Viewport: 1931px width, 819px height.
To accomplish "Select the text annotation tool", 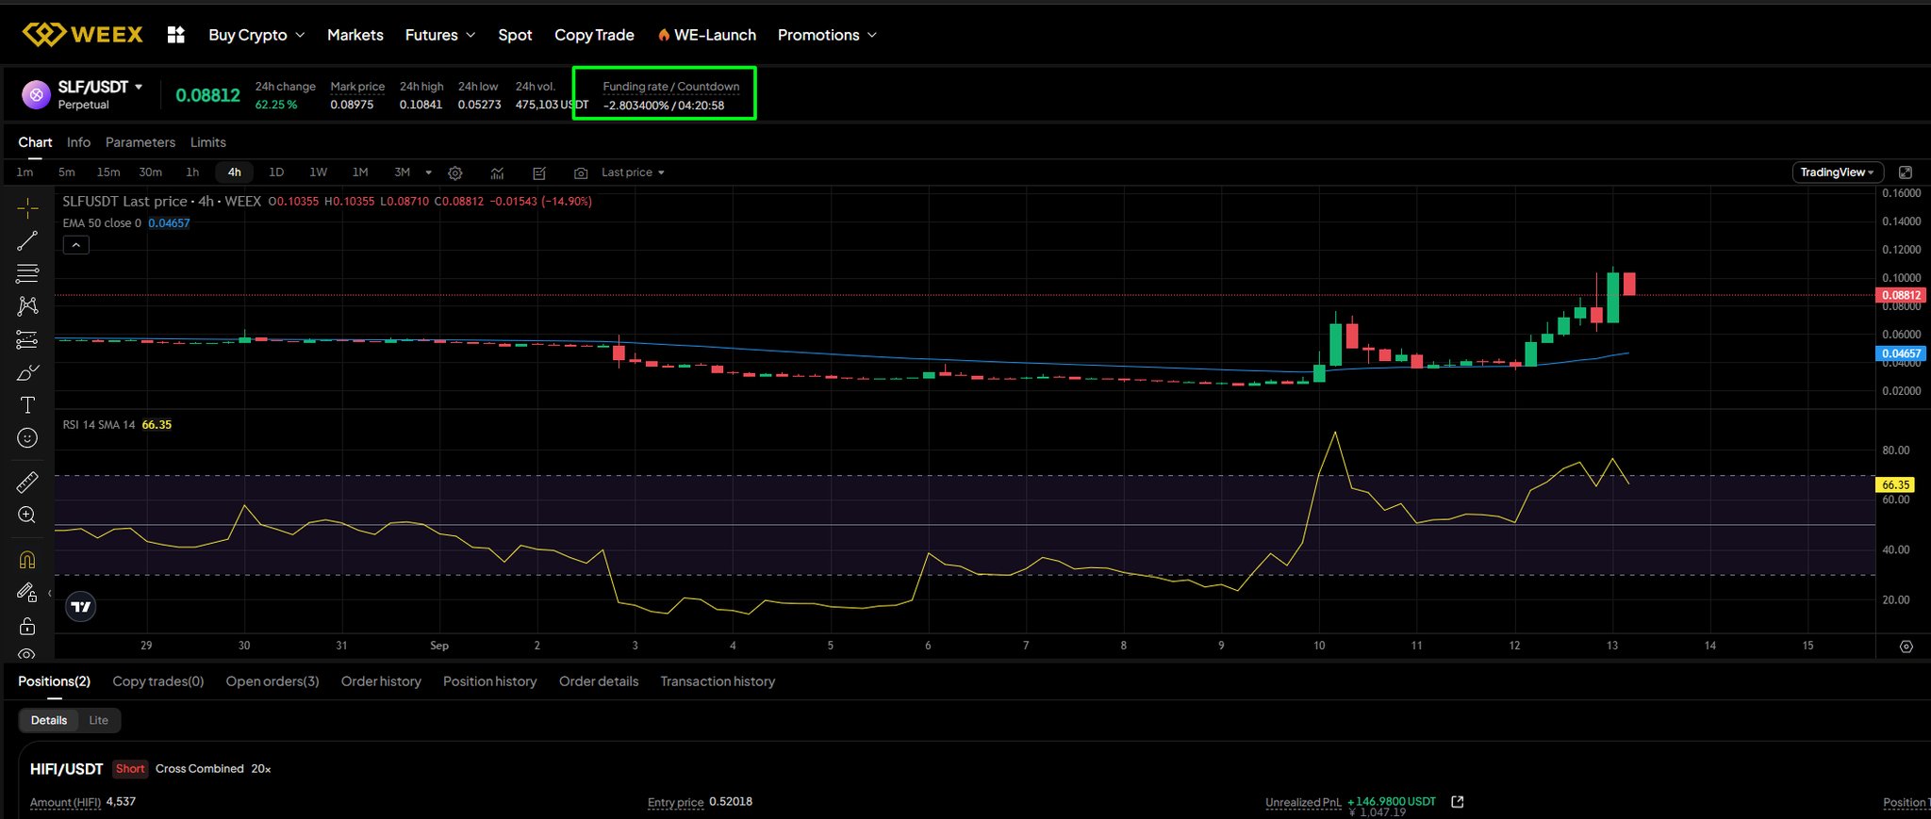I will [27, 405].
